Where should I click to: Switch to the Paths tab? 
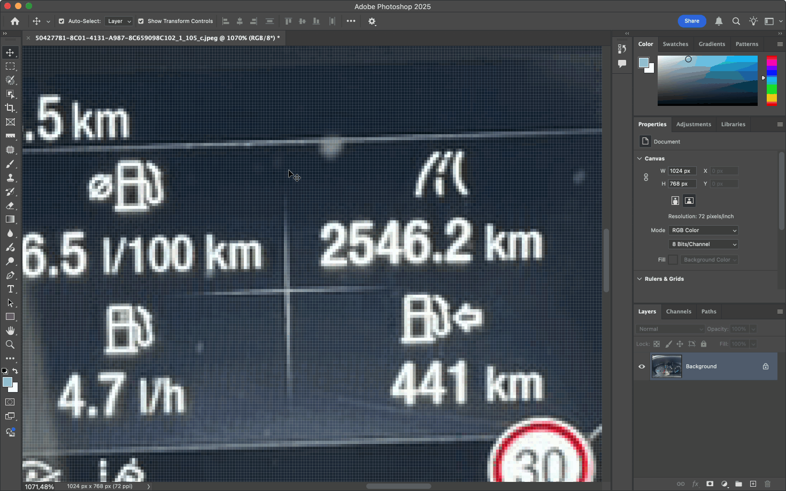[x=708, y=311]
